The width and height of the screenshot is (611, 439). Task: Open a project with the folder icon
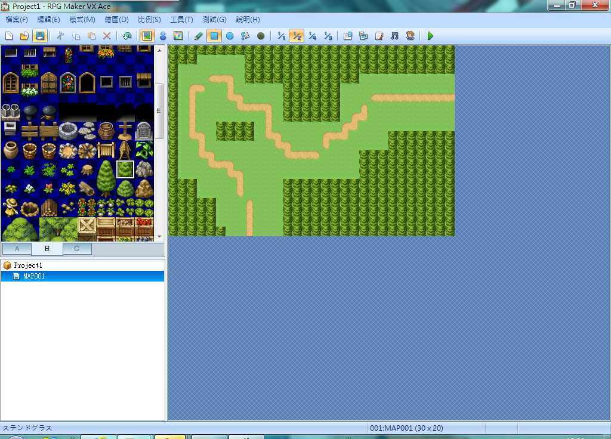pyautogui.click(x=24, y=36)
